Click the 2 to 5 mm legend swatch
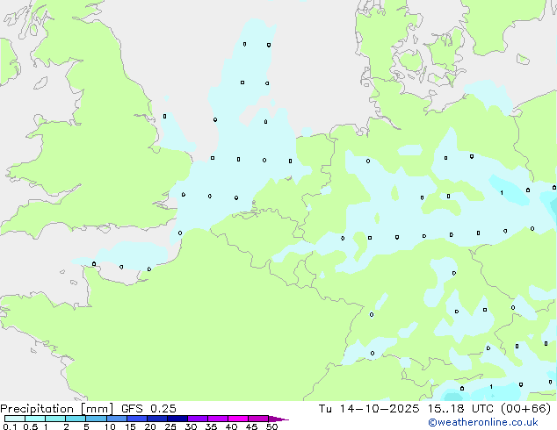 pos(76,419)
